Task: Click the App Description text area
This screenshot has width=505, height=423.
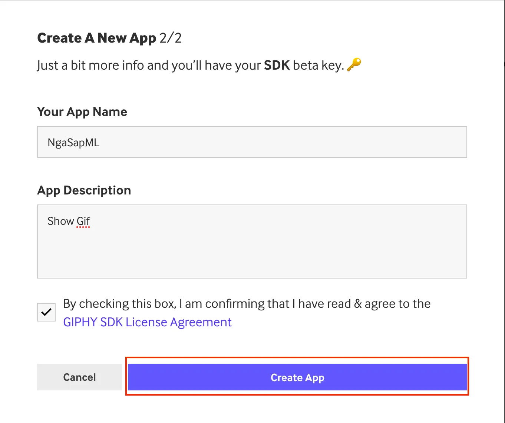Action: point(252,241)
